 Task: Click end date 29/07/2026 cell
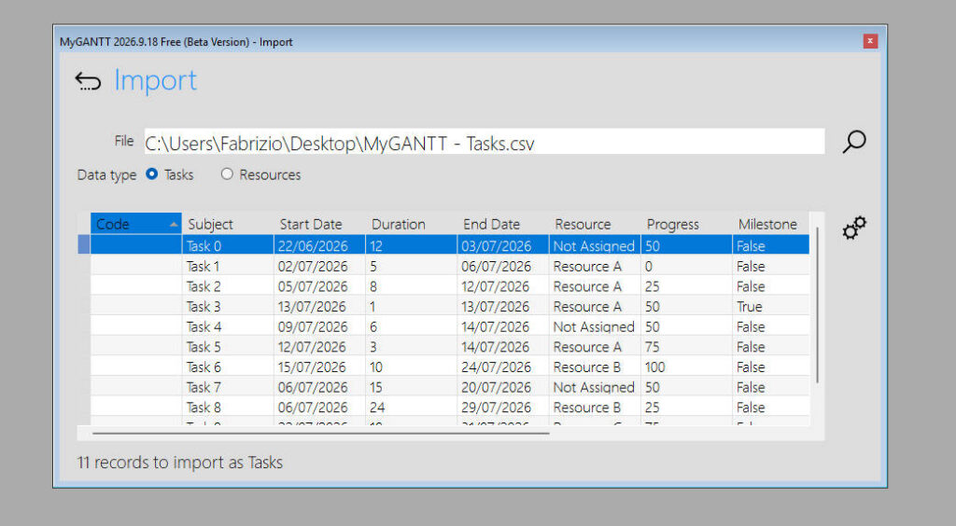click(x=503, y=407)
